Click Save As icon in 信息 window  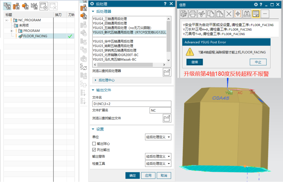184,14
